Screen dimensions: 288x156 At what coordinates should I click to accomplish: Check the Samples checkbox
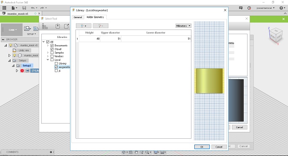52,53
